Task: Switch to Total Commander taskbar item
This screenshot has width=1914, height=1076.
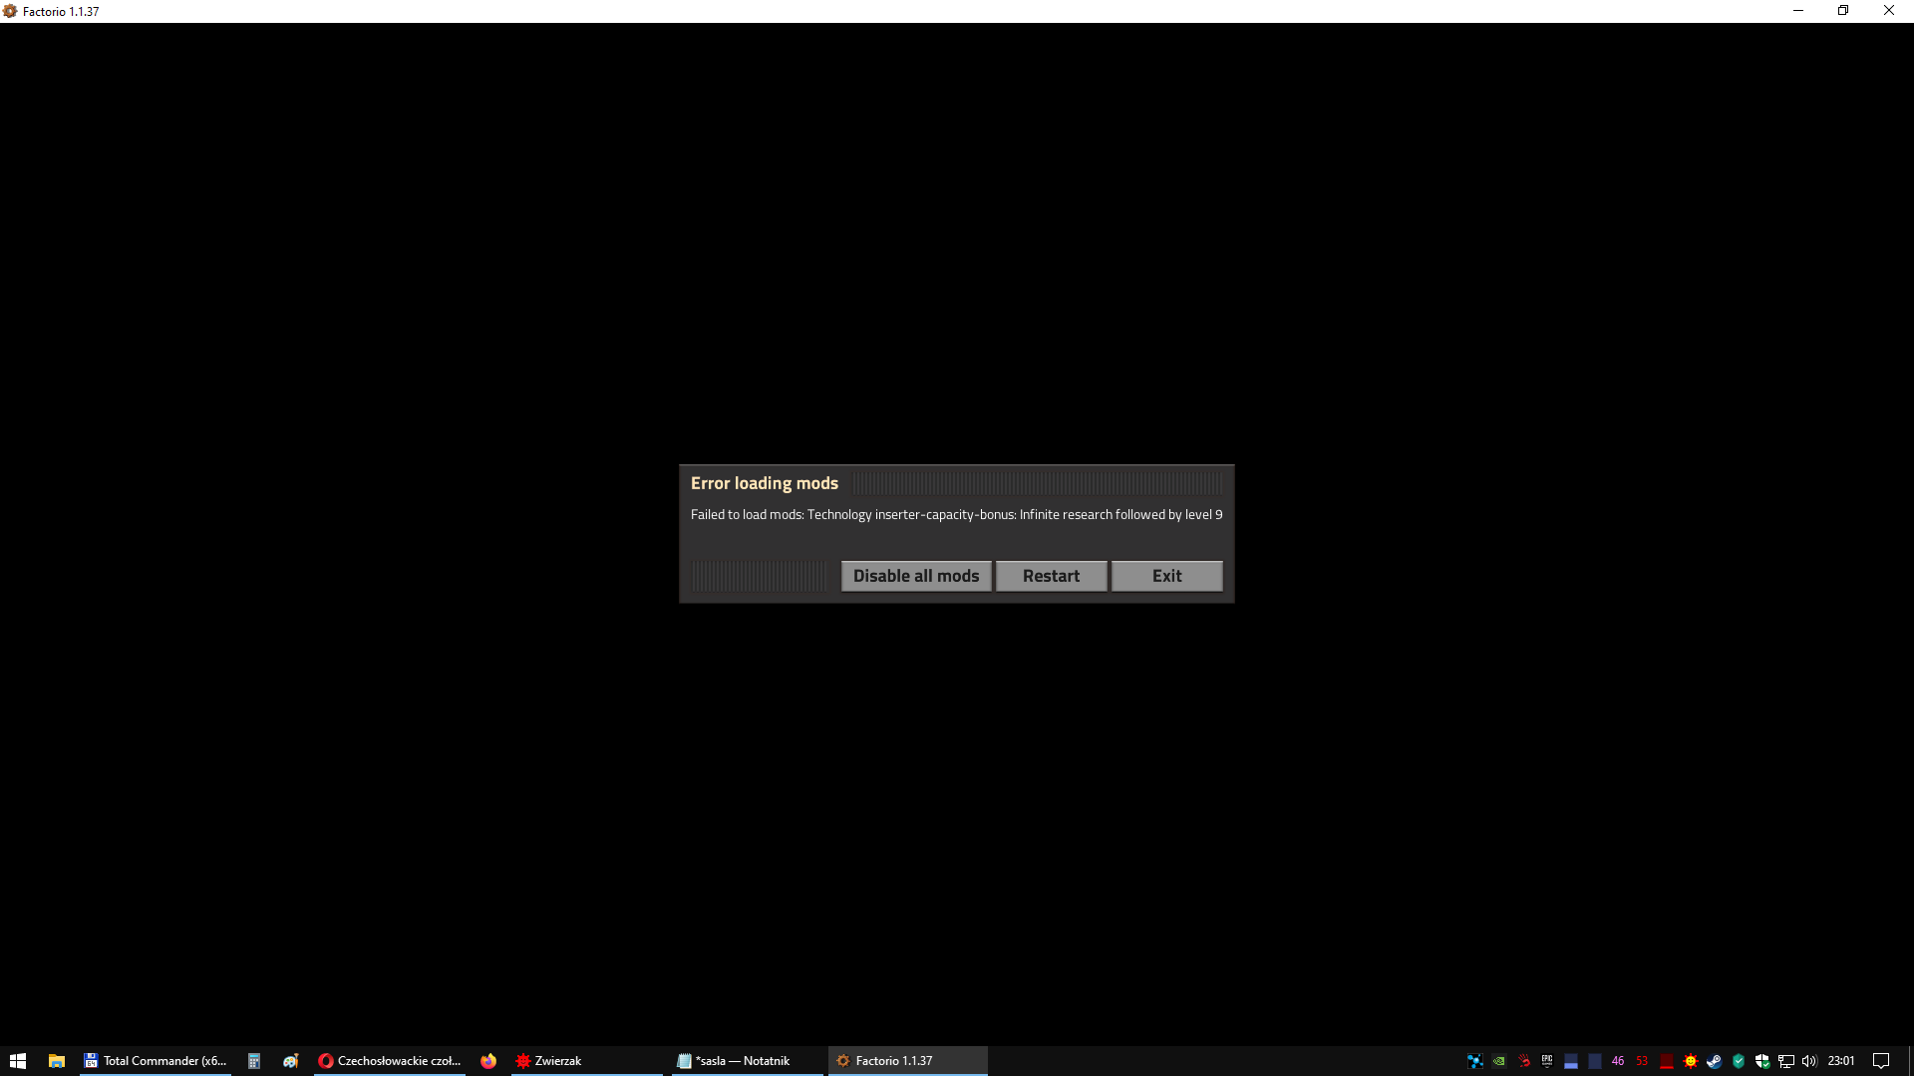Action: point(156,1061)
